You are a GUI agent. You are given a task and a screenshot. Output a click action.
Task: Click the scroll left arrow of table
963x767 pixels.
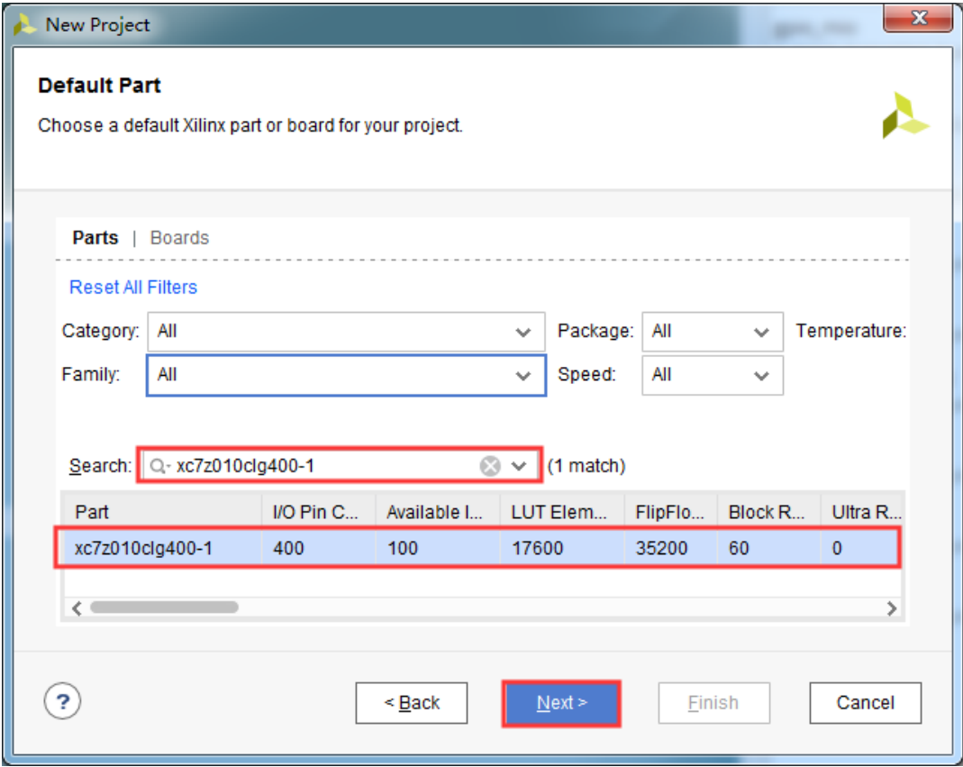click(x=77, y=607)
